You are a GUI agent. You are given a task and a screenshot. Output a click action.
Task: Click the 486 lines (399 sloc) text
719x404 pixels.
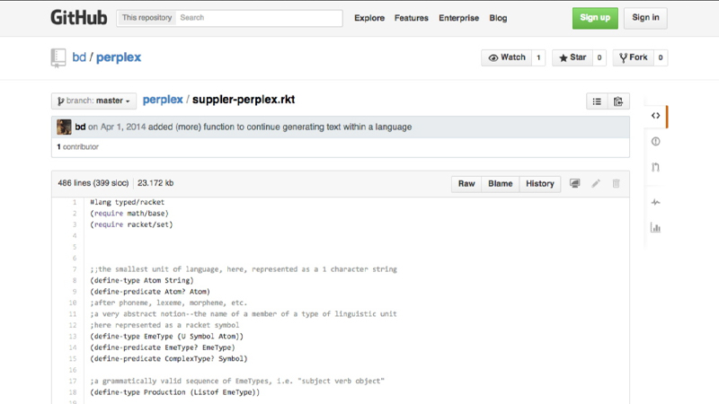click(93, 183)
